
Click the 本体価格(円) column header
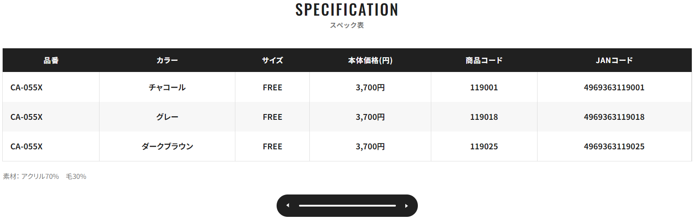click(370, 60)
